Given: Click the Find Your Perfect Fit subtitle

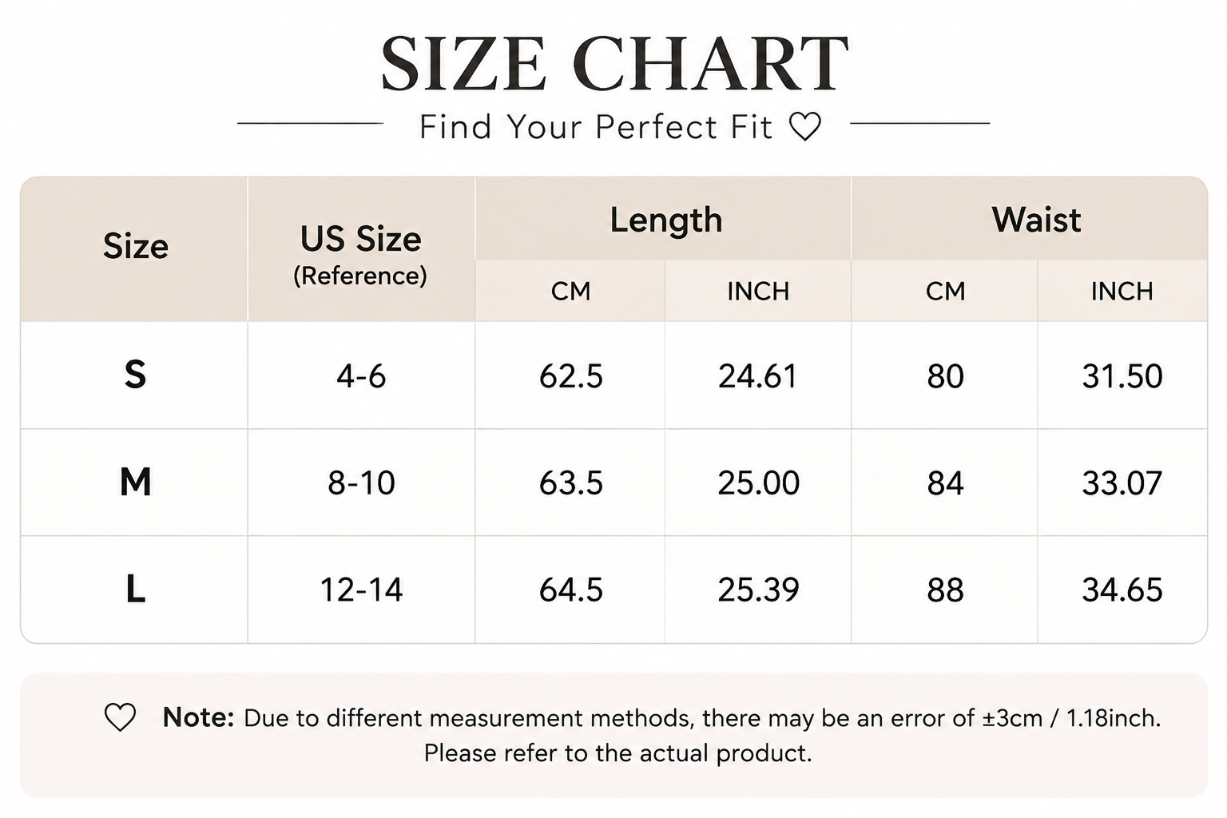Looking at the screenshot, I should 596,127.
